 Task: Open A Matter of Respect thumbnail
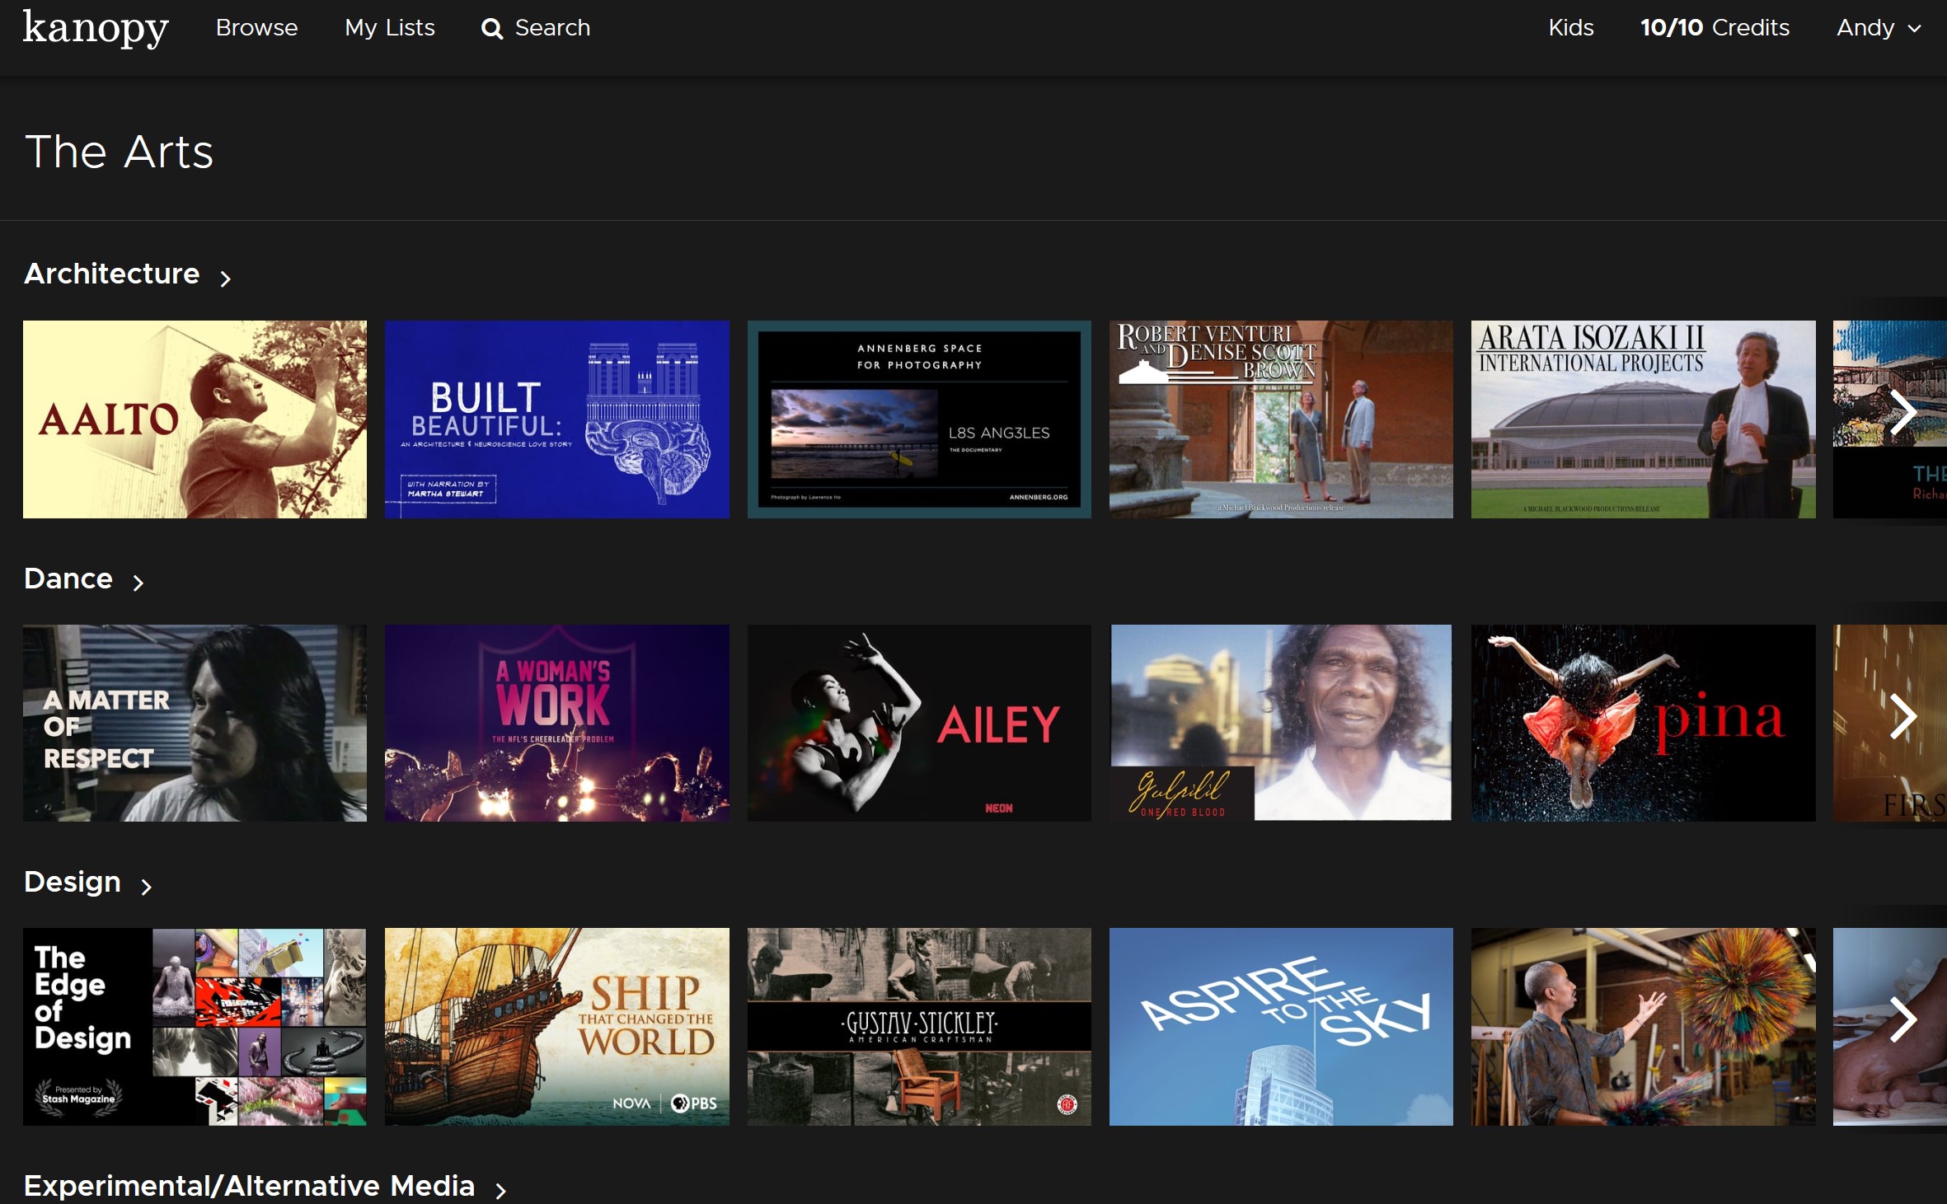(195, 723)
